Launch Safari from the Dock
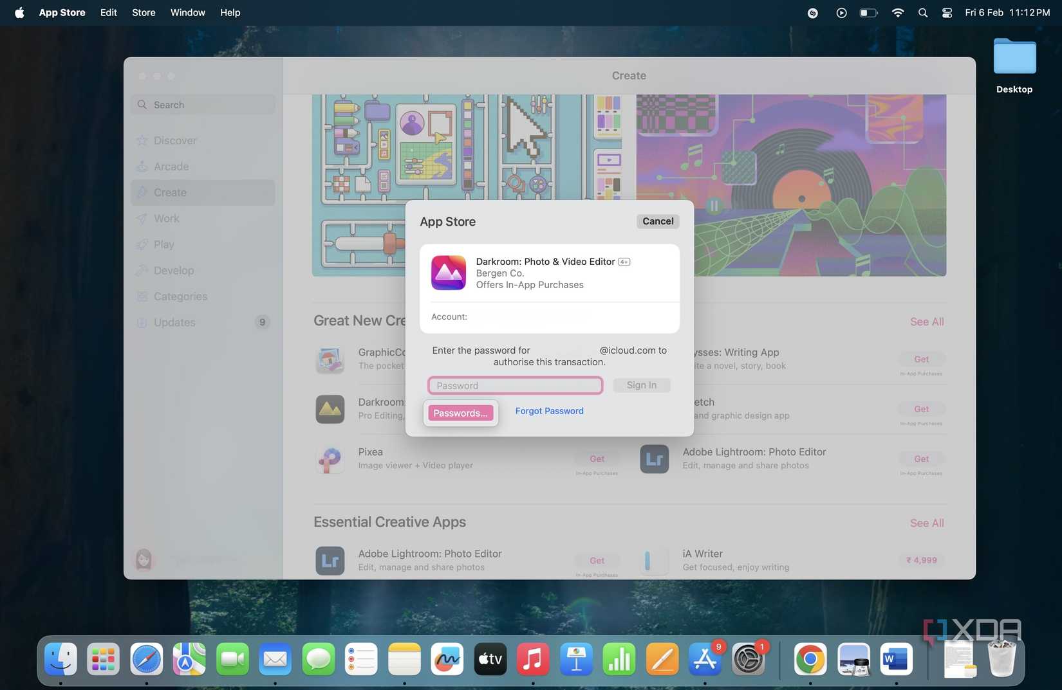This screenshot has width=1062, height=690. point(147,658)
